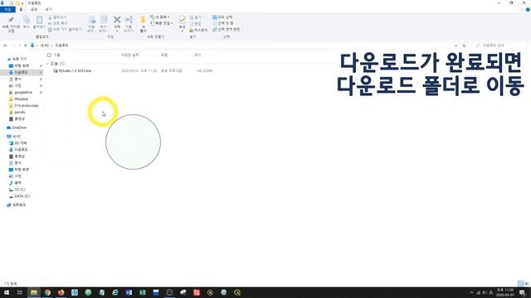This screenshot has height=298, width=531.
Task: Select 다운로드 under Quick access in sidebar
Action: click(x=21, y=72)
